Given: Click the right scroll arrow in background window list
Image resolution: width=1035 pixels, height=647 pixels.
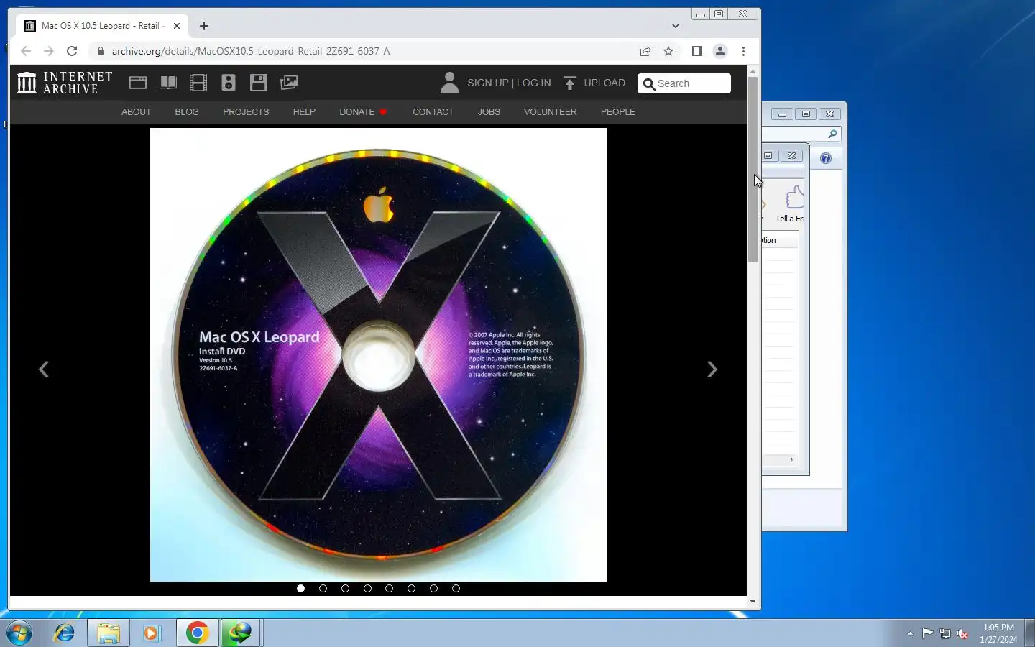Looking at the screenshot, I should (791, 459).
